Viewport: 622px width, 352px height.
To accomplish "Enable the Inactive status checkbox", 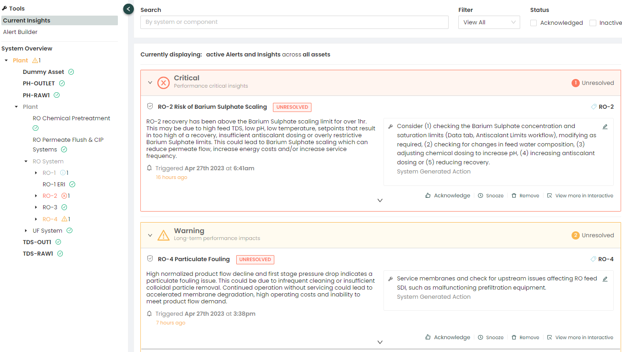I will point(593,23).
